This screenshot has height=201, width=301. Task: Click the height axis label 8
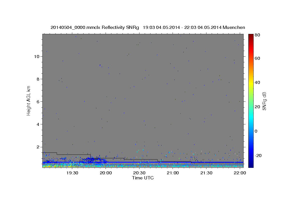[x=38, y=79]
